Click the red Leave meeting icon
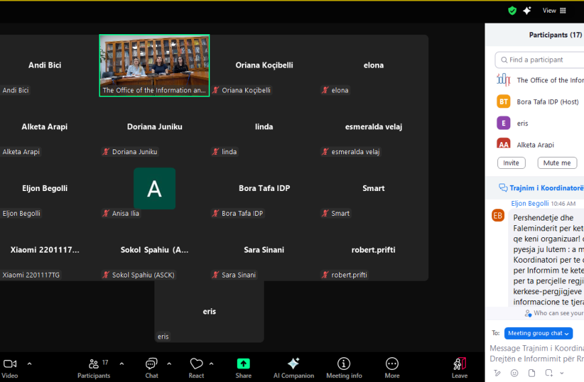The width and height of the screenshot is (584, 382). (459, 364)
